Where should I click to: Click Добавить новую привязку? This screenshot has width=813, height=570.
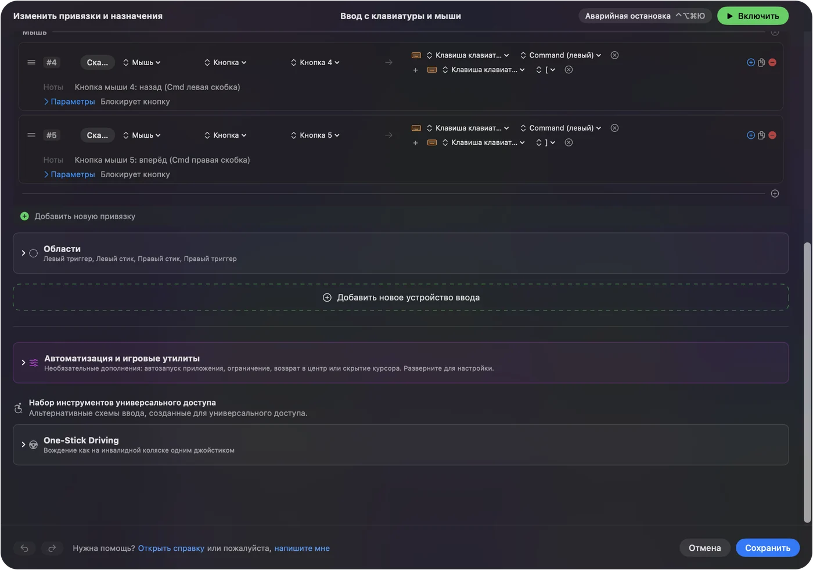pos(78,216)
